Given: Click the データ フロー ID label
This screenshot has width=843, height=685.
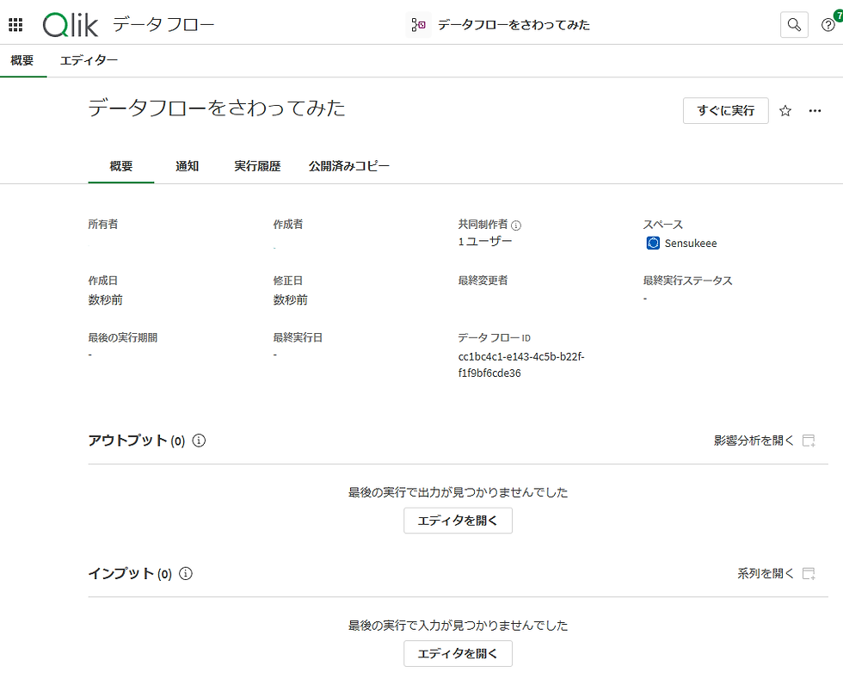Looking at the screenshot, I should pyautogui.click(x=494, y=337).
